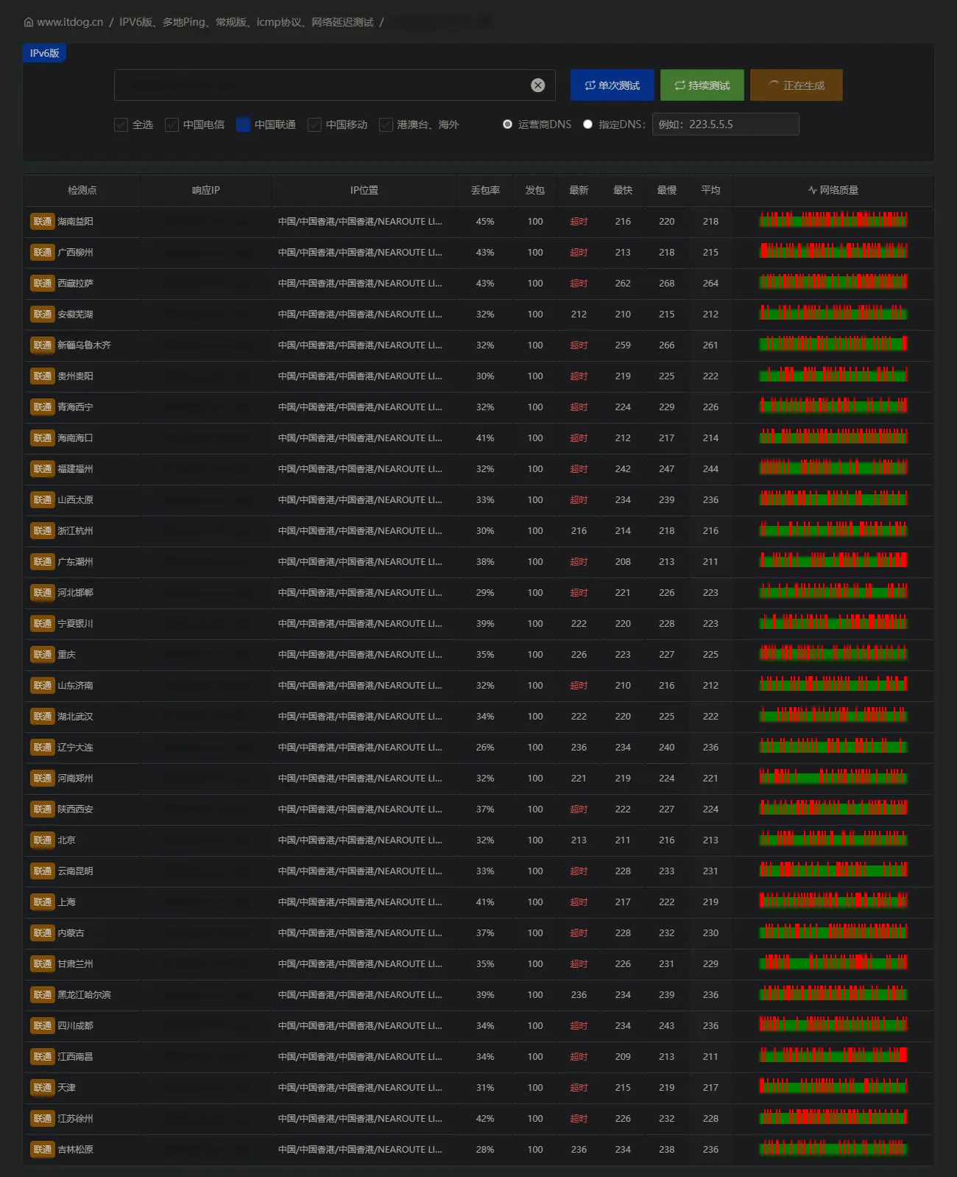
Task: Start a 单次测试 single test
Action: (612, 85)
